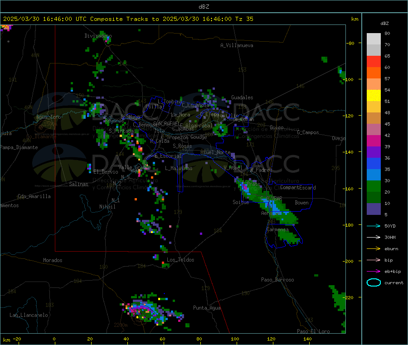Click the 'L_Malvinas' map label
This screenshot has height=345, width=408.
(x=179, y=168)
